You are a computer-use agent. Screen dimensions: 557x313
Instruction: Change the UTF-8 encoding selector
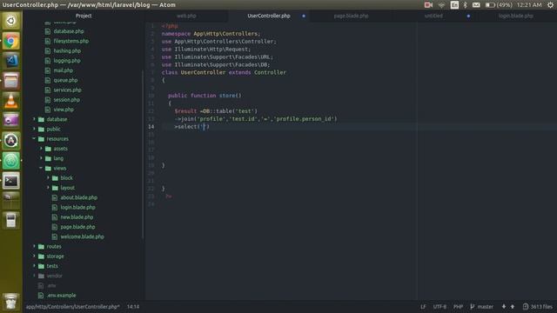(440, 307)
